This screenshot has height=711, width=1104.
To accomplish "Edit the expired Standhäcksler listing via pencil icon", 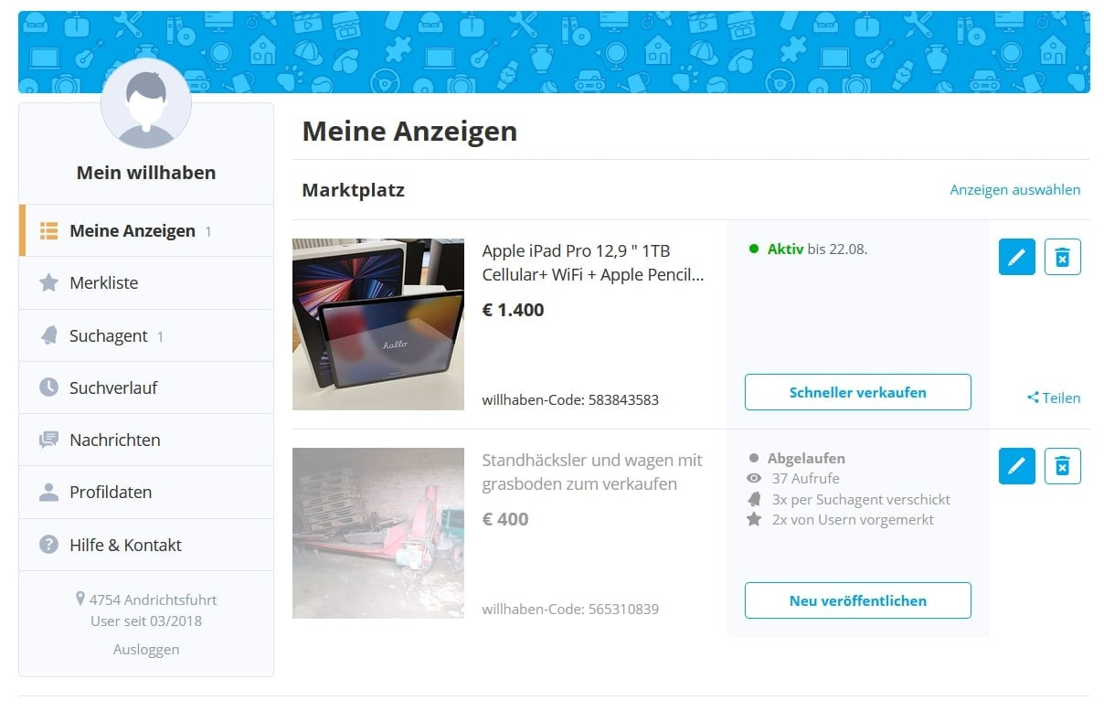I will [1016, 466].
